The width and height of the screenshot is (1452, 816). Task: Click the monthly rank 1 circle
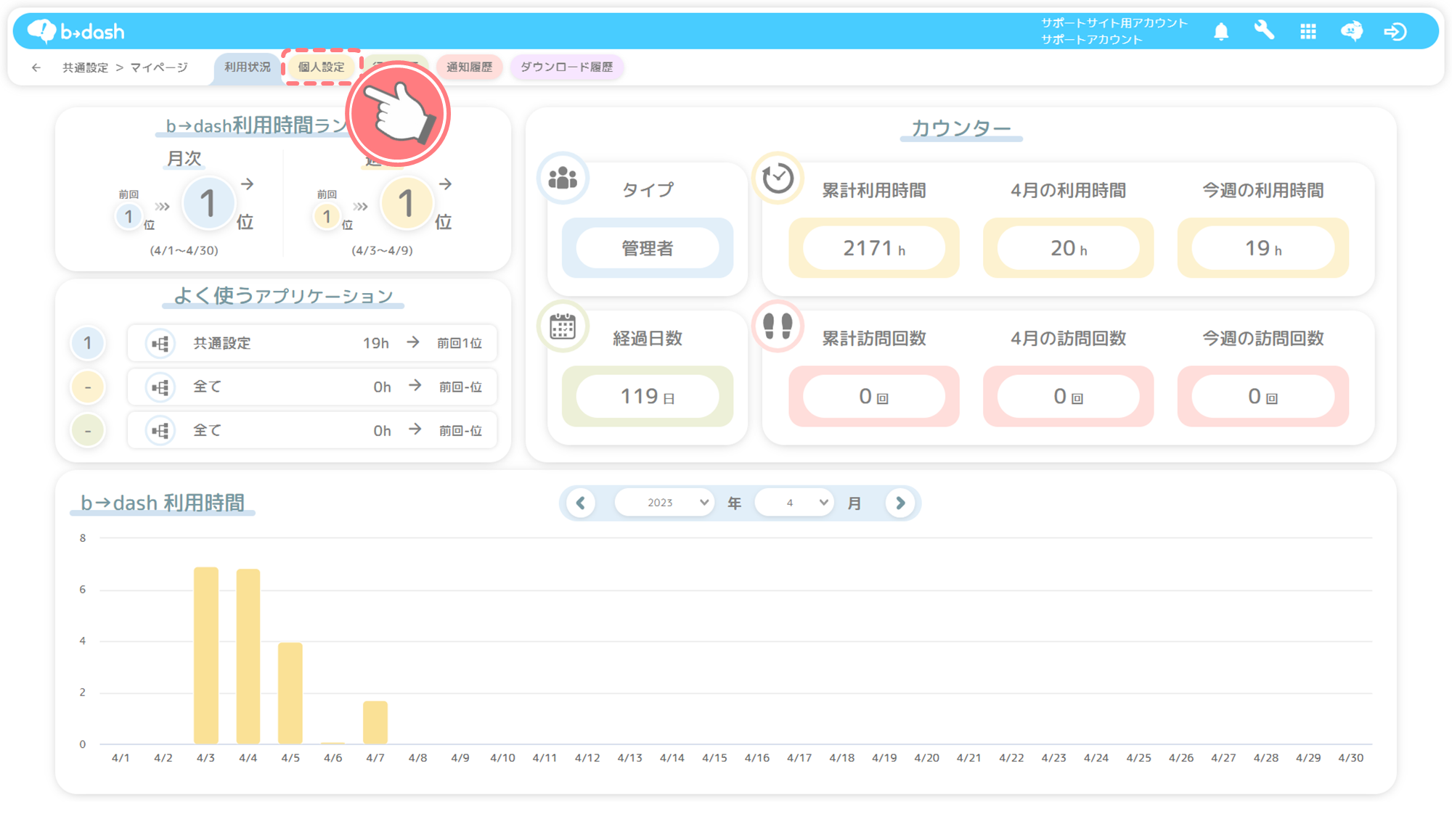point(208,204)
